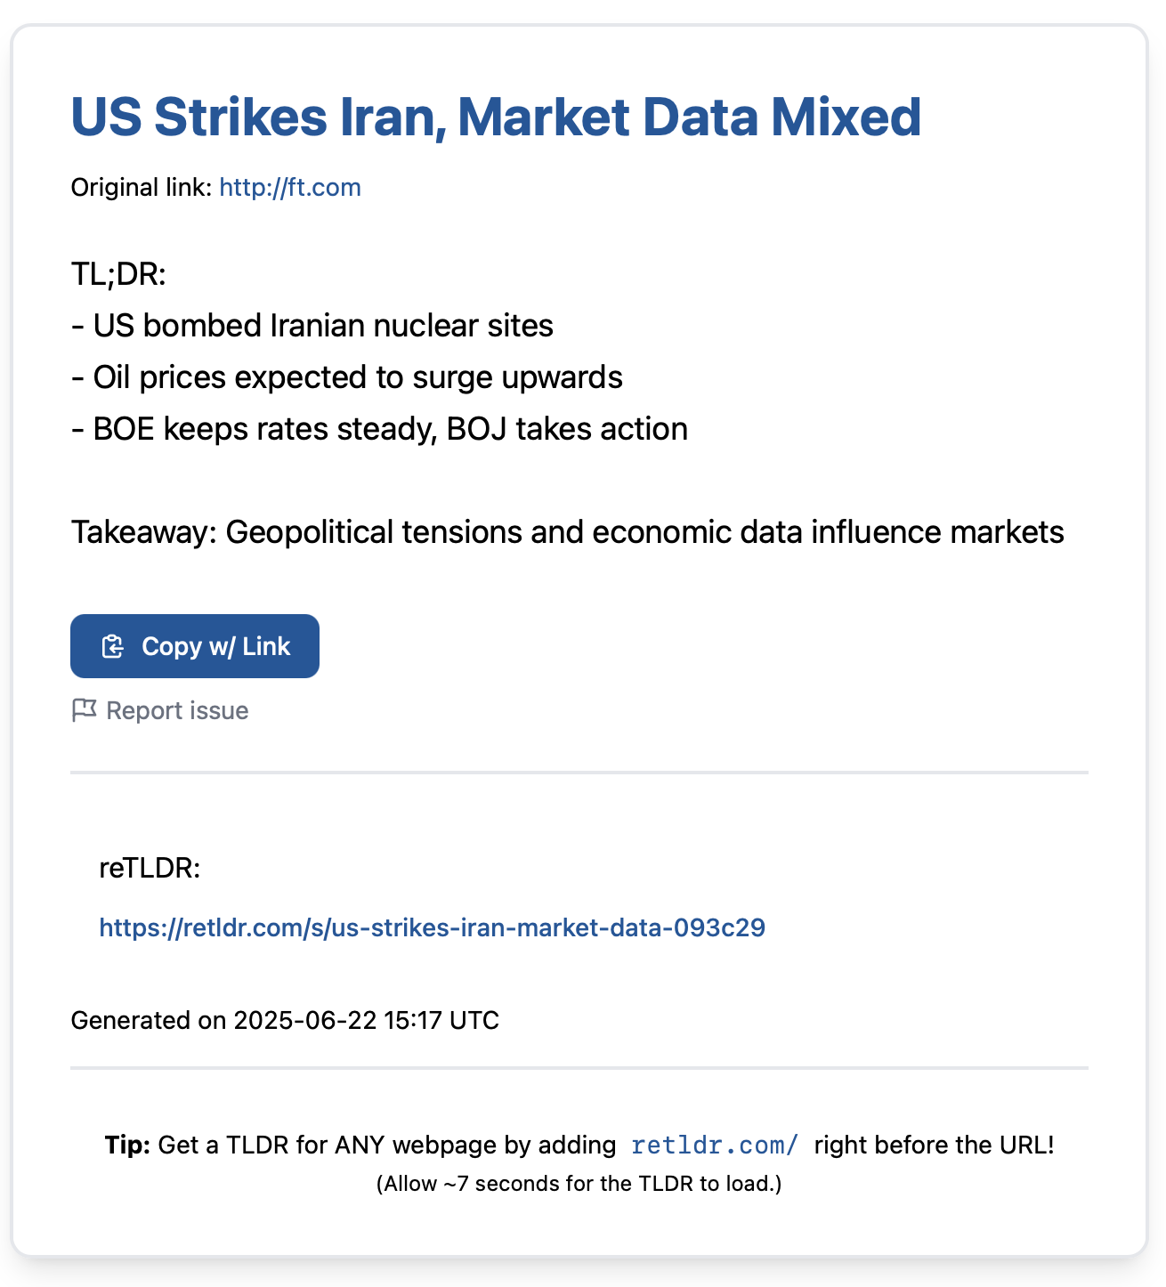The height and width of the screenshot is (1287, 1166).
Task: Select the US bombed Iranian nuclear sites line
Action: pyautogui.click(x=312, y=326)
